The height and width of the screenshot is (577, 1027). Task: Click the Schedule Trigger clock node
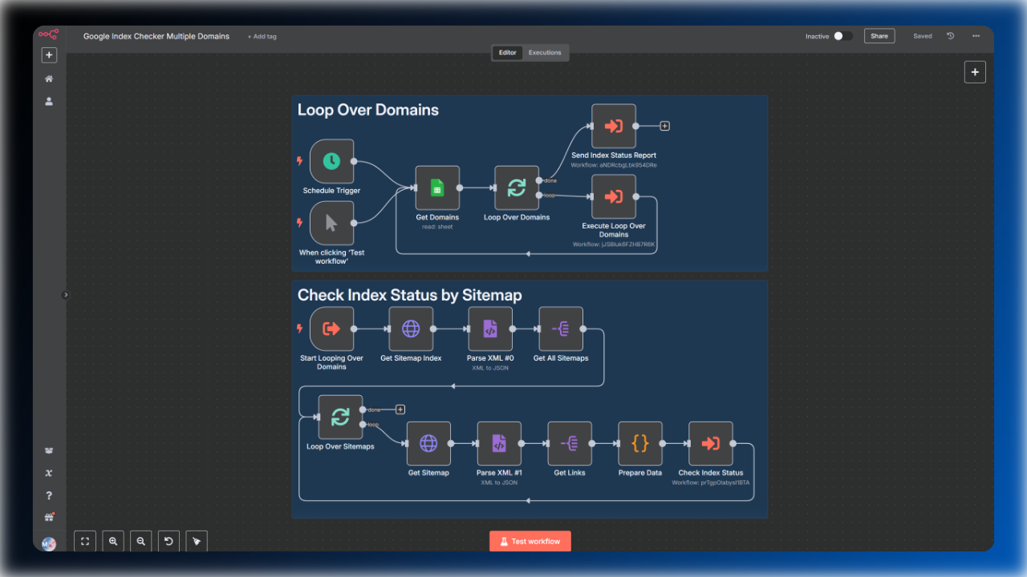331,161
